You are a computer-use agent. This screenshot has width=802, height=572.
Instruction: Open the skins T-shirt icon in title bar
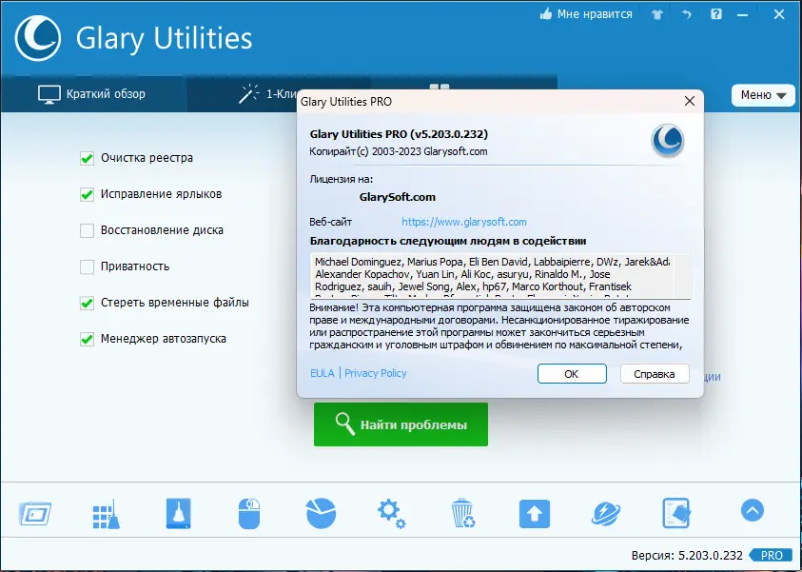[x=657, y=14]
